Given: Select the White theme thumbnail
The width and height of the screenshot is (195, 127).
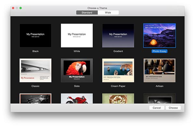Looking at the screenshot, I should [77, 35].
